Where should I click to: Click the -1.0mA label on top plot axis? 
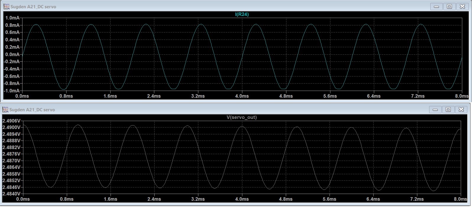(x=12, y=91)
